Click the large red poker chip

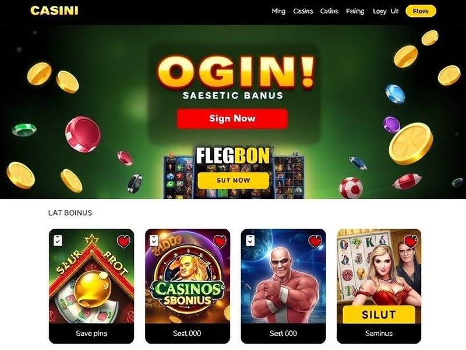click(x=83, y=134)
